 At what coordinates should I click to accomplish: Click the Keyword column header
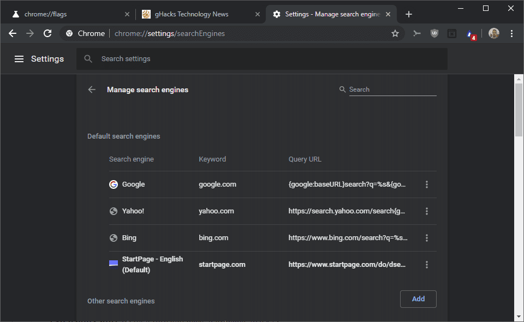click(212, 159)
